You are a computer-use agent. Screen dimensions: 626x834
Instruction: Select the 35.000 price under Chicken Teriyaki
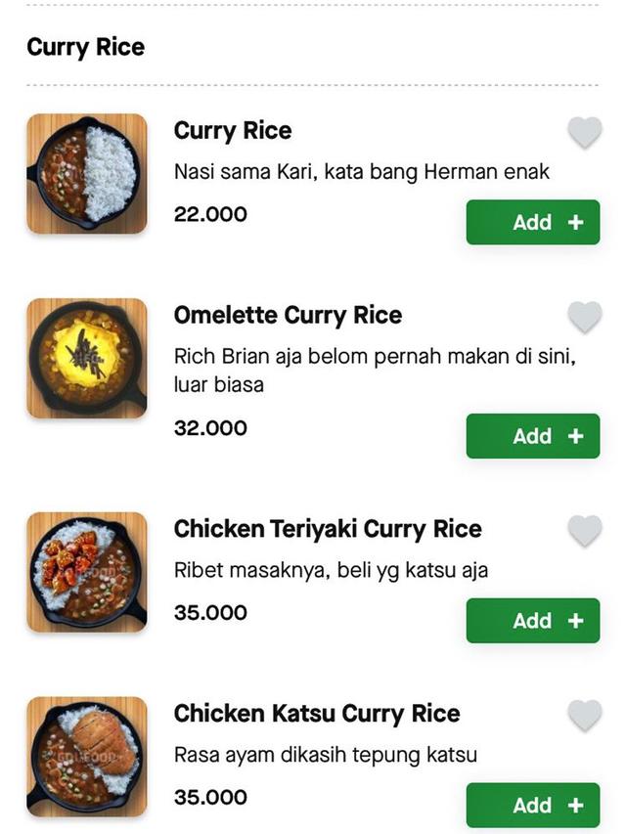[208, 612]
